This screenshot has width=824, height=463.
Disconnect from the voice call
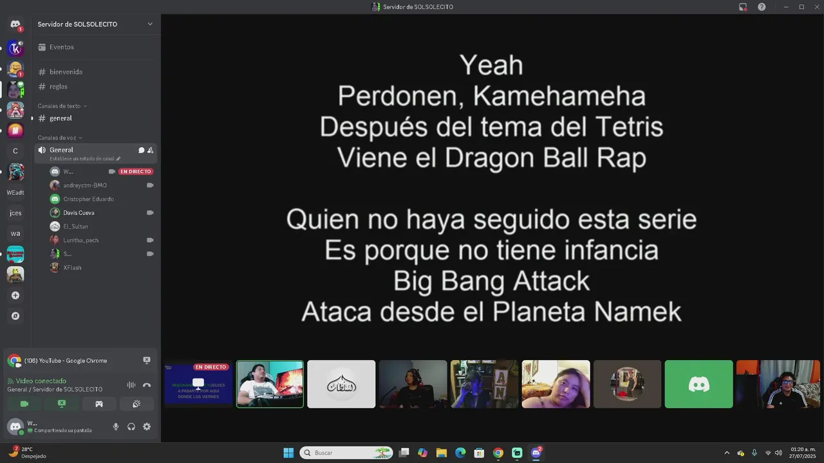pyautogui.click(x=147, y=385)
